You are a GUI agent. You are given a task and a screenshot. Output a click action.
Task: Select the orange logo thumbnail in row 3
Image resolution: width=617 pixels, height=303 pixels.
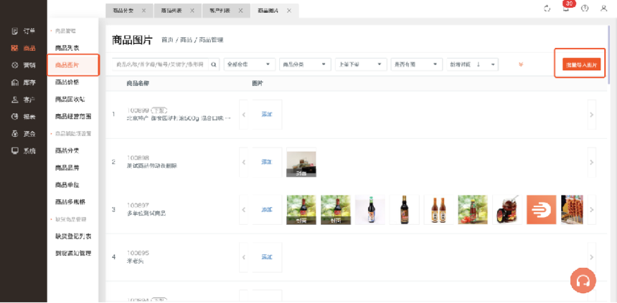[541, 209]
